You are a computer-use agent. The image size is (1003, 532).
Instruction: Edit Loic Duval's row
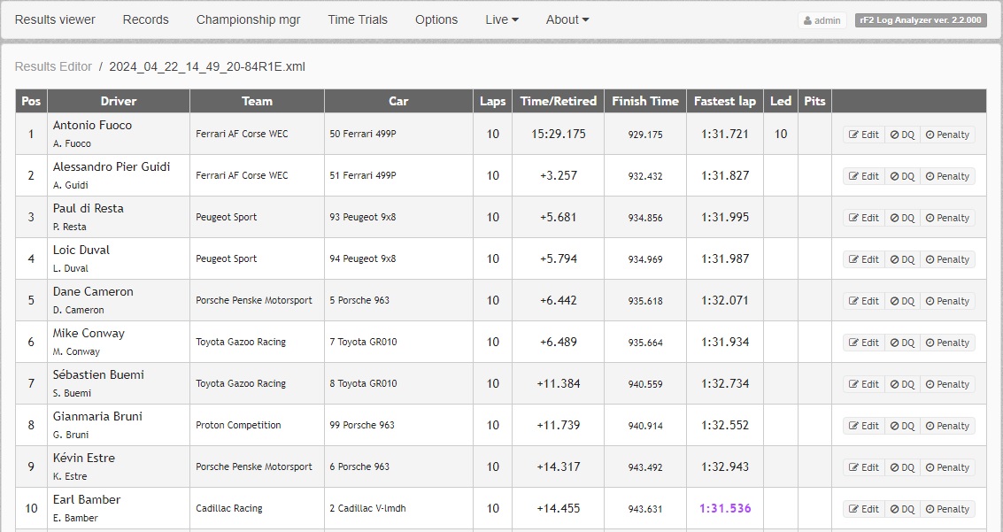863,259
